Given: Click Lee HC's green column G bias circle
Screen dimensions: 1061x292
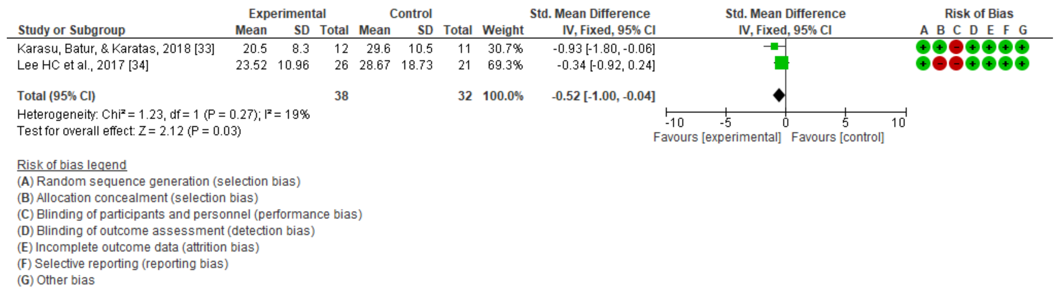Looking at the screenshot, I should coord(1022,64).
